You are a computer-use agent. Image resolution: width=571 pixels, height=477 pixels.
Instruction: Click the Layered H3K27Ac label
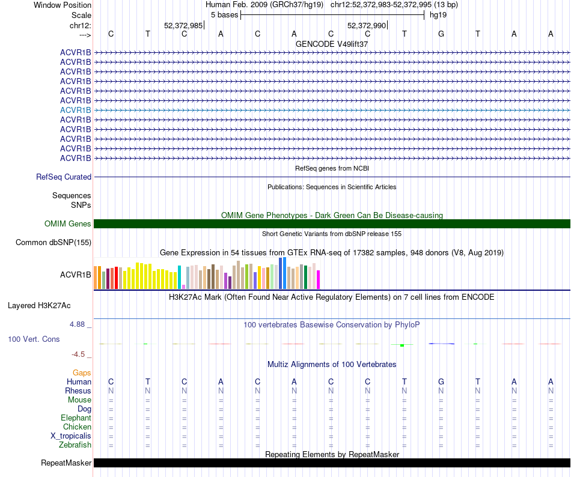[x=39, y=306]
